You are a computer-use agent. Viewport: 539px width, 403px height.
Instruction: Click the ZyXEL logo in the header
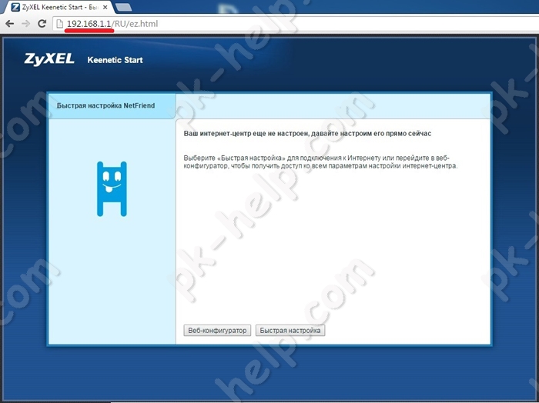(x=49, y=59)
